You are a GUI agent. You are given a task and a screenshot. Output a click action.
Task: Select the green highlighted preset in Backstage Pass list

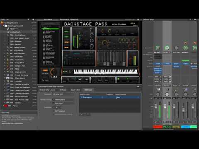pos(51,29)
